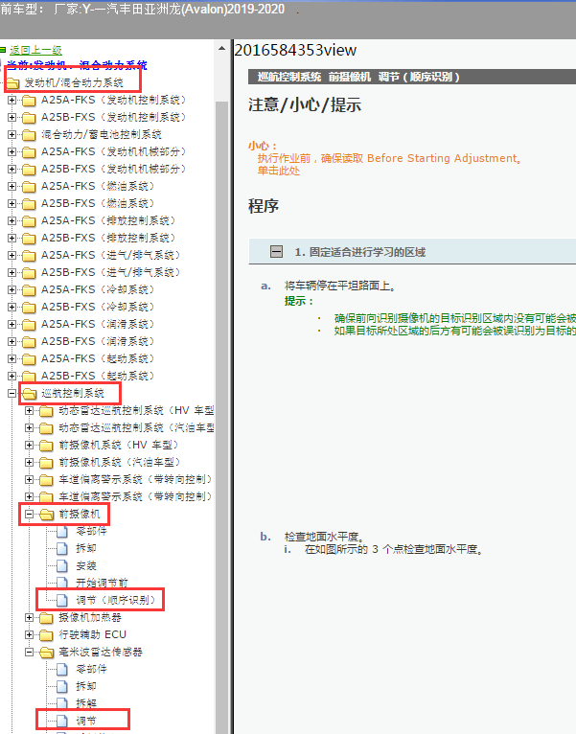Select 安装 under 前摄像机

[x=86, y=566]
